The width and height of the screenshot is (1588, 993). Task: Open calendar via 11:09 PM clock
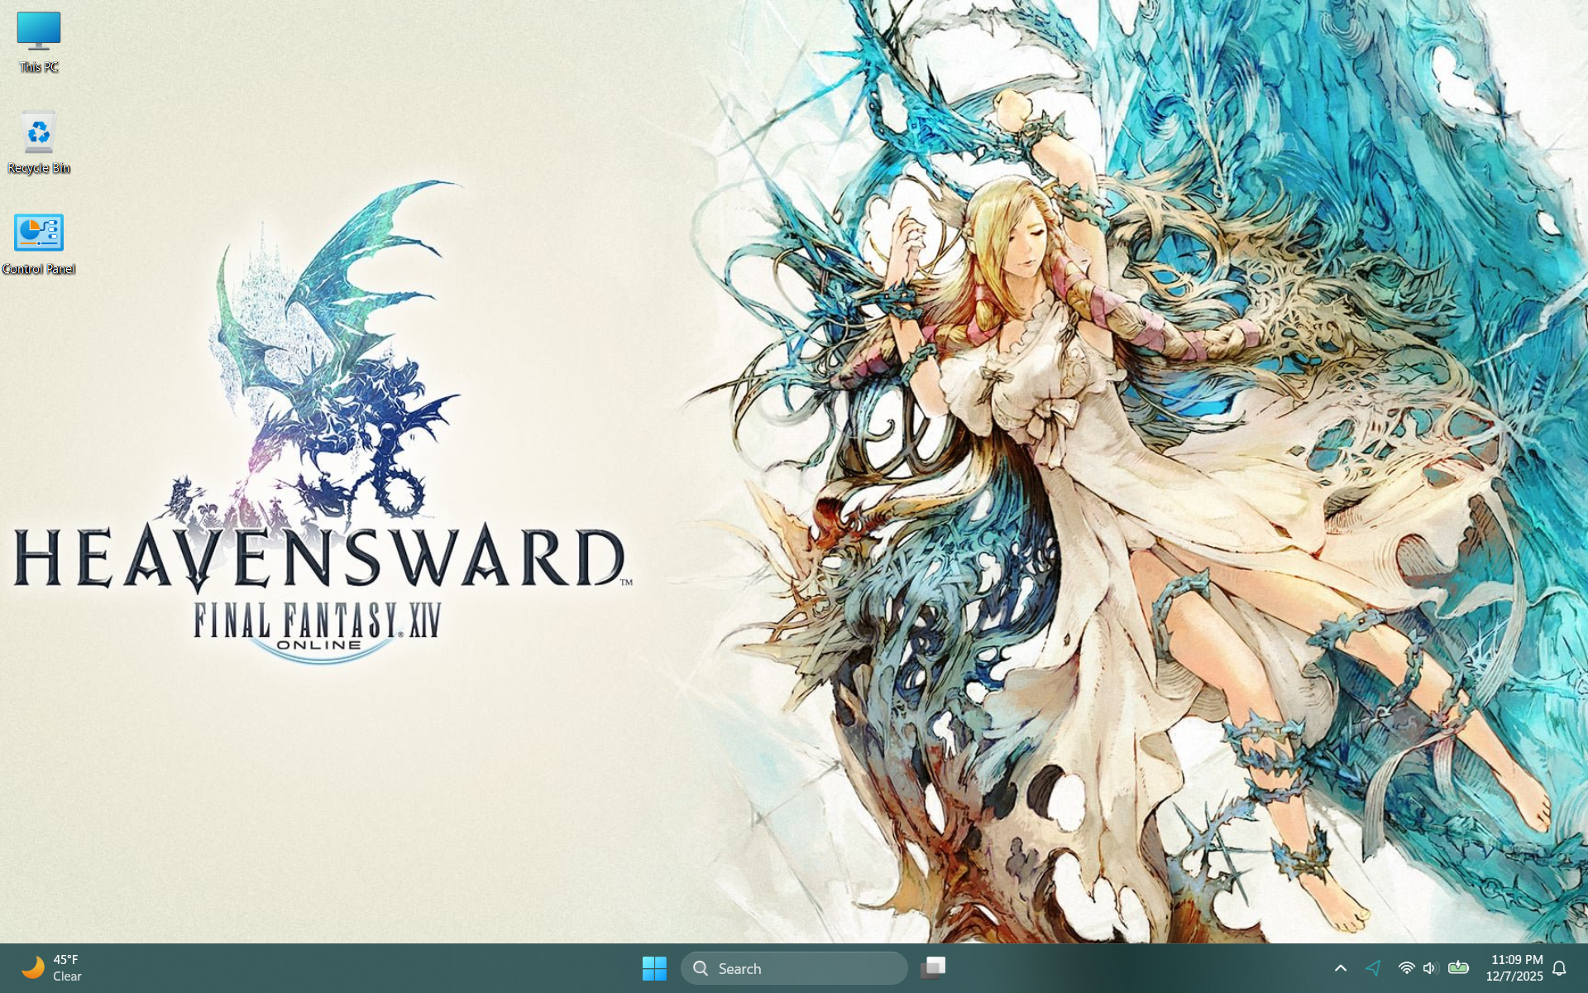[x=1516, y=959]
